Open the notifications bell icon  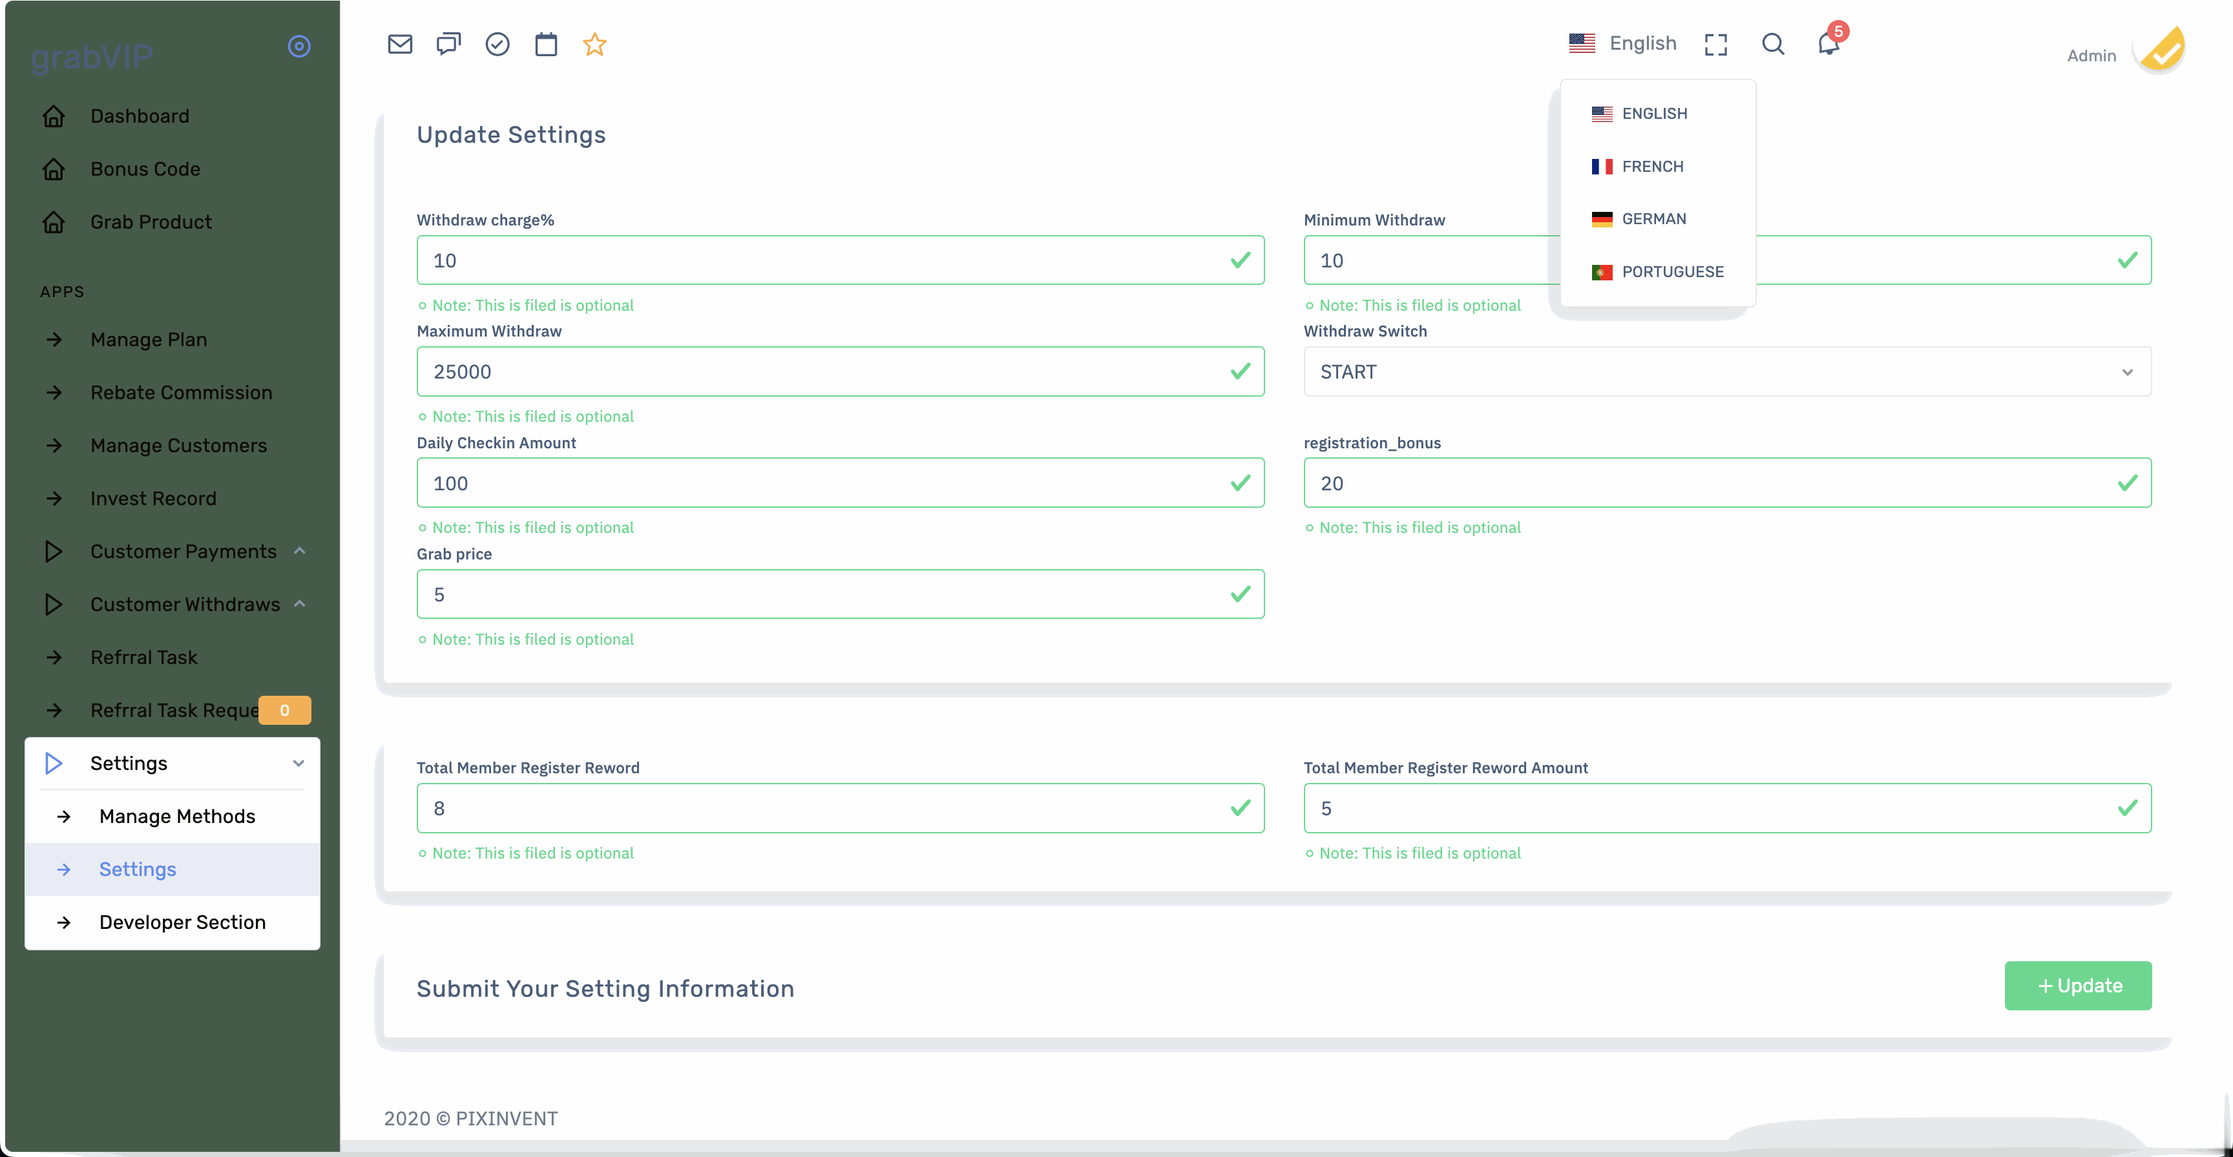pos(1828,44)
